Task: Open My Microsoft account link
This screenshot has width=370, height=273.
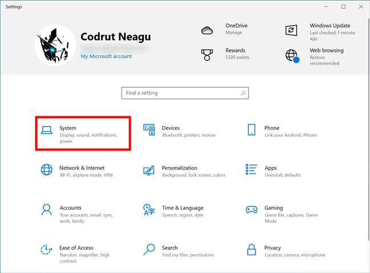Action: pos(106,56)
